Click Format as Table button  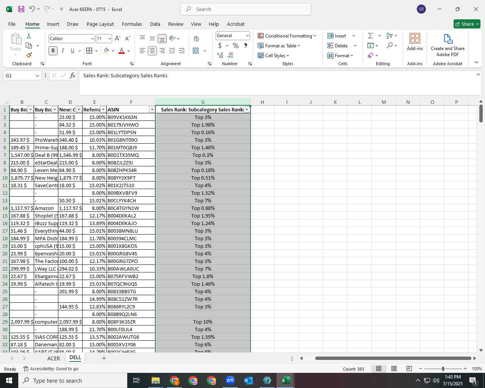[279, 45]
